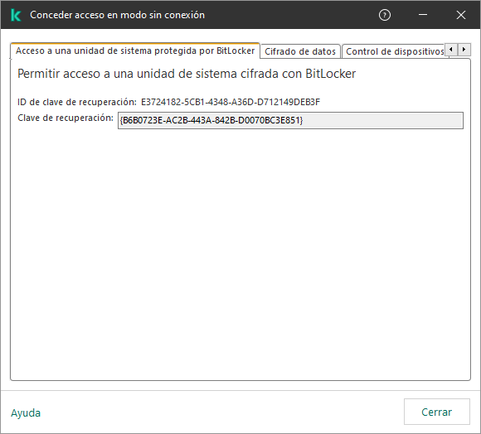Click the Kaspersky logo in title bar

tap(15, 15)
